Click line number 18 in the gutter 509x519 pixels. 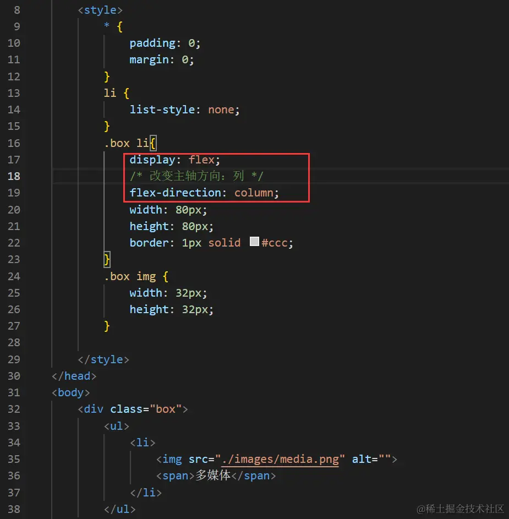pyautogui.click(x=14, y=176)
